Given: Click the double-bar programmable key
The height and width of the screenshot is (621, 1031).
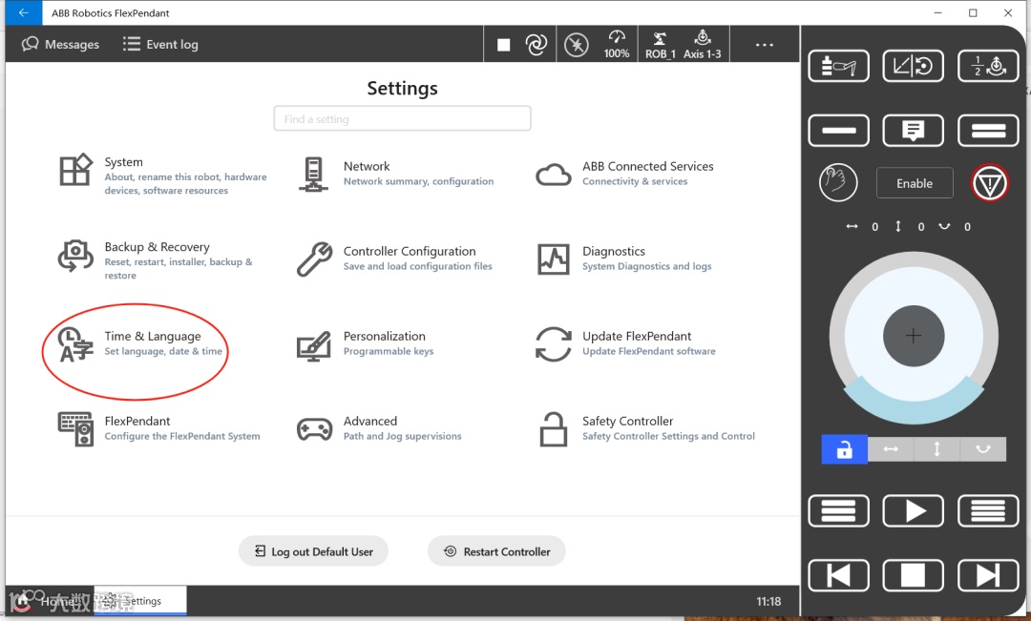Looking at the screenshot, I should click(988, 130).
